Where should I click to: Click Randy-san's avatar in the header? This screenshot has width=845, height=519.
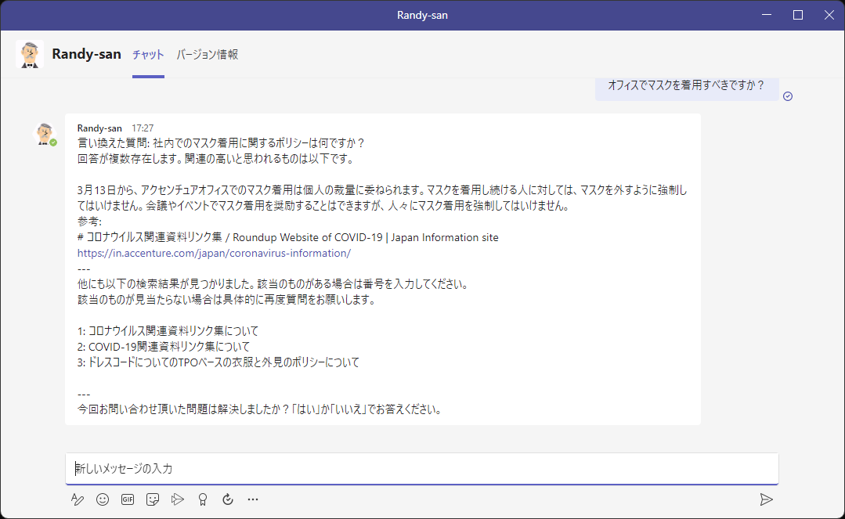pos(30,55)
